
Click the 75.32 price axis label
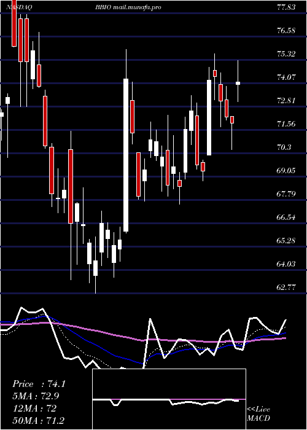(286, 54)
